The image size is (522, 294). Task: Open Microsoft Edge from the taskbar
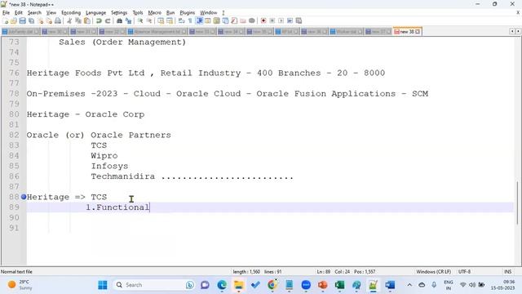pyautogui.click(x=222, y=285)
